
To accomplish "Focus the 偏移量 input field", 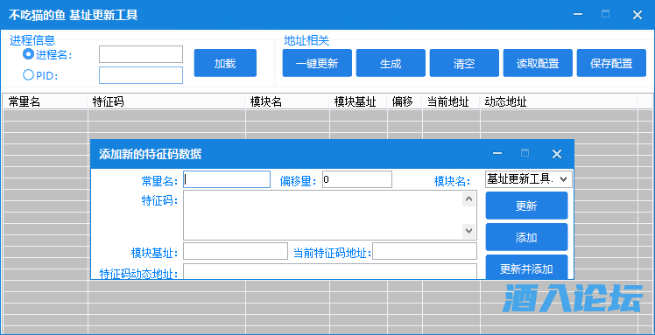I will point(357,179).
